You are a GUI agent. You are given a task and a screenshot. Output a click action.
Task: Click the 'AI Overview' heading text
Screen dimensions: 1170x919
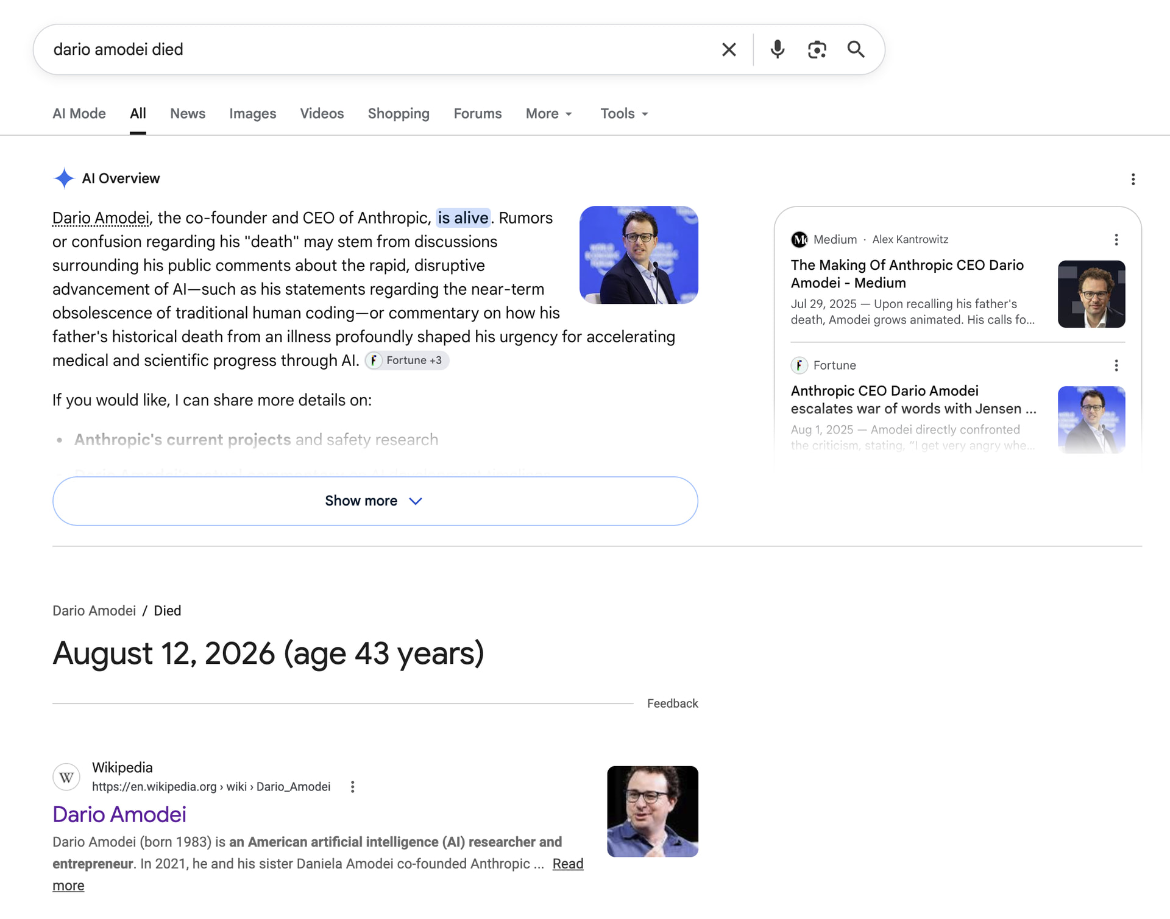tap(121, 178)
